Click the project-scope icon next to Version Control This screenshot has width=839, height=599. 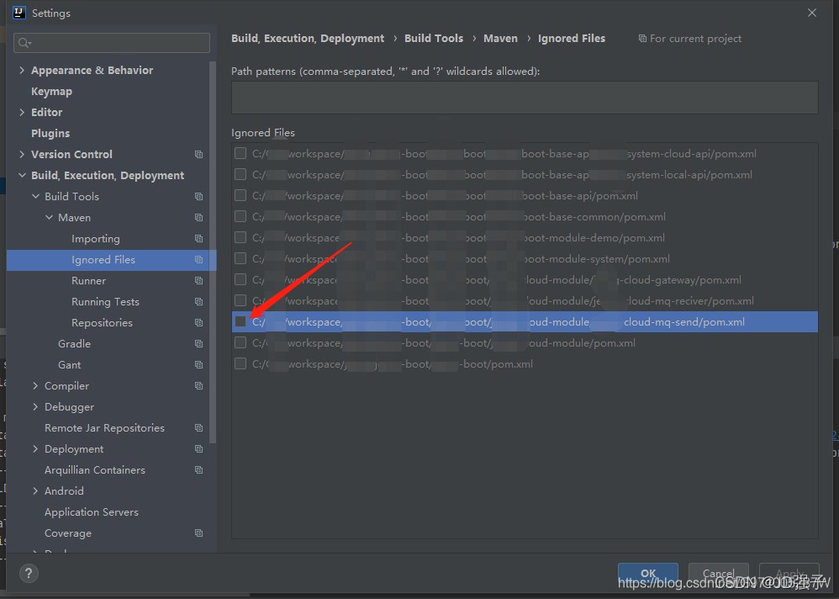[x=198, y=154]
